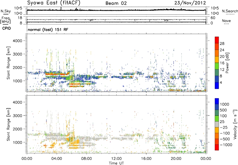Click the 'Time UT' axis label
Image resolution: width=238 pixels, height=165 pixels.
coord(116,163)
